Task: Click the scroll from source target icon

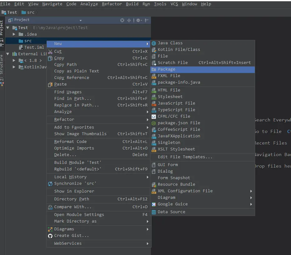Action: 122,20
